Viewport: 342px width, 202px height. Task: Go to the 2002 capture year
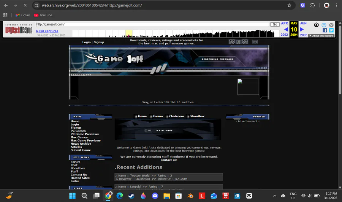[x=284, y=35]
